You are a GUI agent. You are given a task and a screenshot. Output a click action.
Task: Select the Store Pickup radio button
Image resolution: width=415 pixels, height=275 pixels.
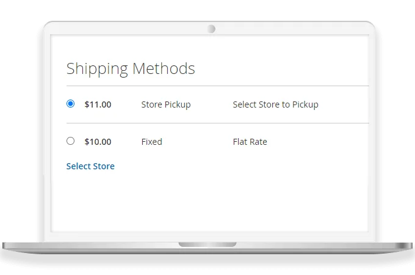70,104
